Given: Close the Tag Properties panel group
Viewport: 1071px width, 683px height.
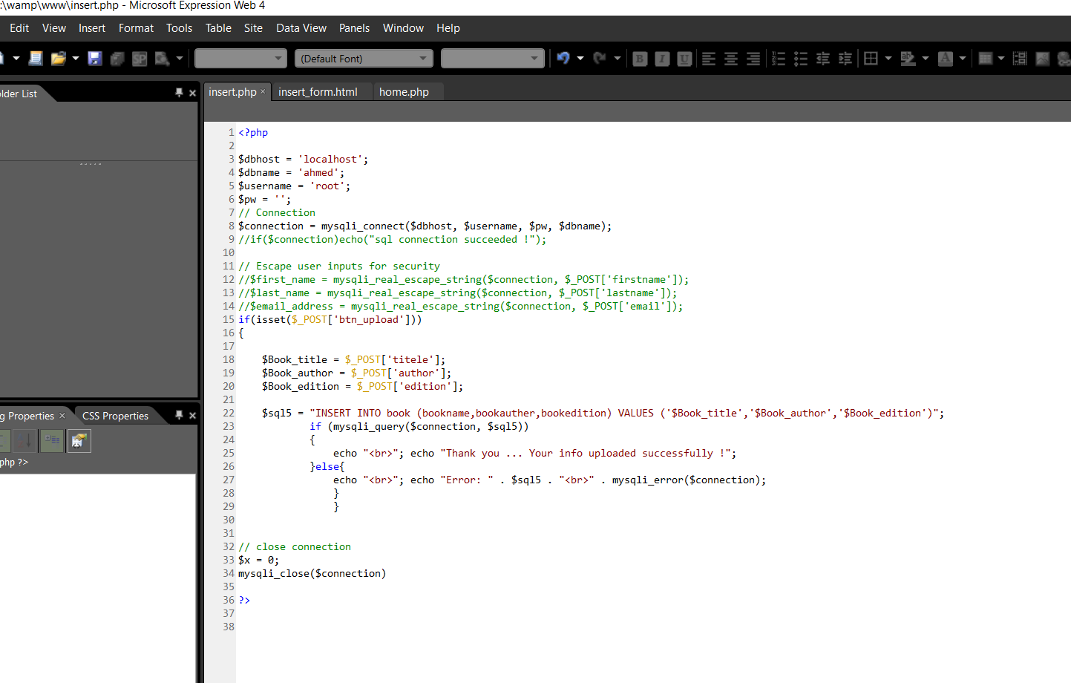Looking at the screenshot, I should coord(192,416).
